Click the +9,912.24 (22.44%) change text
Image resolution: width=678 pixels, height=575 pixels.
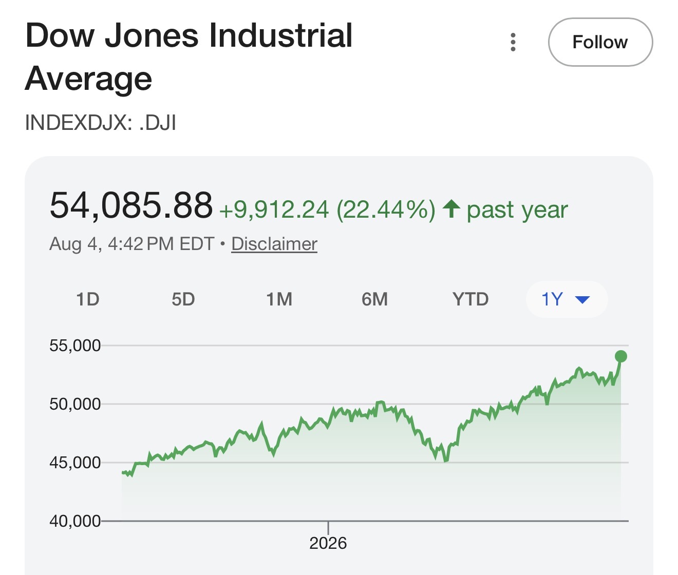coord(327,209)
